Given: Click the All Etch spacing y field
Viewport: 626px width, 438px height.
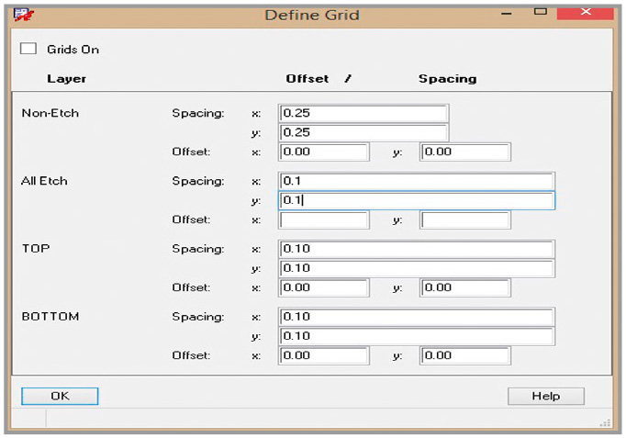Looking at the screenshot, I should 417,200.
